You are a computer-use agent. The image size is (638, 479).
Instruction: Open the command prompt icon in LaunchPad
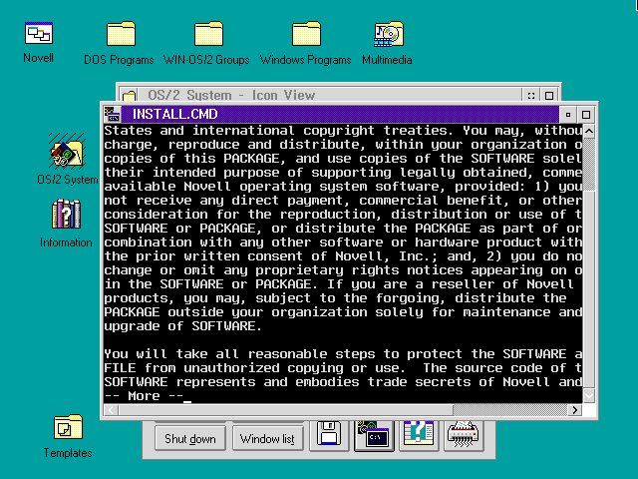click(x=374, y=435)
